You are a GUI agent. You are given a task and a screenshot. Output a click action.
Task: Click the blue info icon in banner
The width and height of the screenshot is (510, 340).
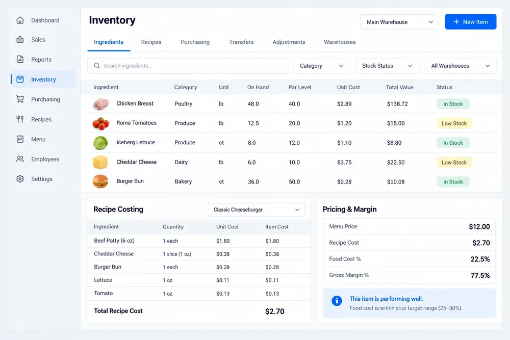tap(337, 301)
